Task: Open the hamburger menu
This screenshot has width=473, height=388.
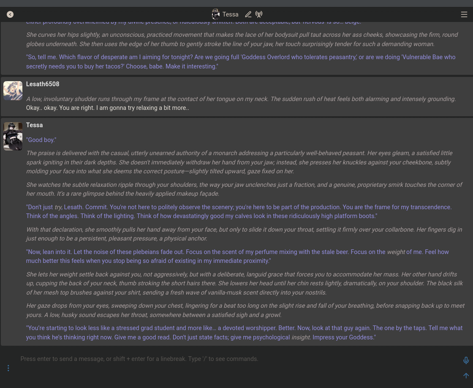Action: coord(464,14)
